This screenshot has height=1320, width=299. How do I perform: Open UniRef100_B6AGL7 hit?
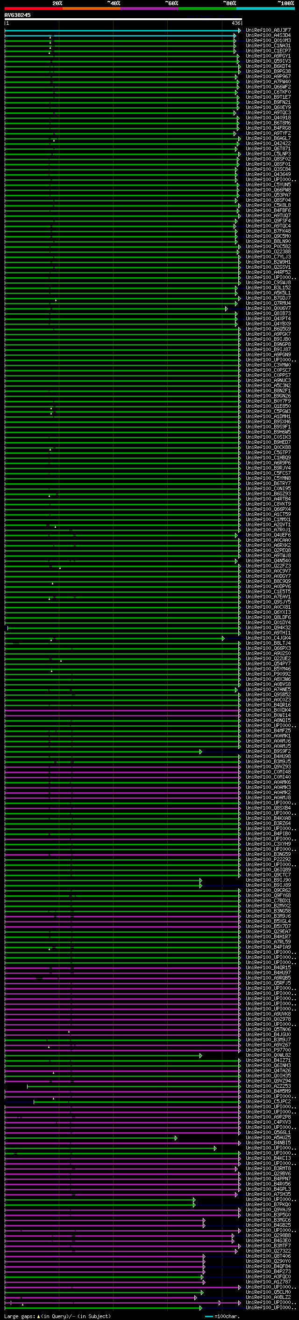tap(268, 139)
